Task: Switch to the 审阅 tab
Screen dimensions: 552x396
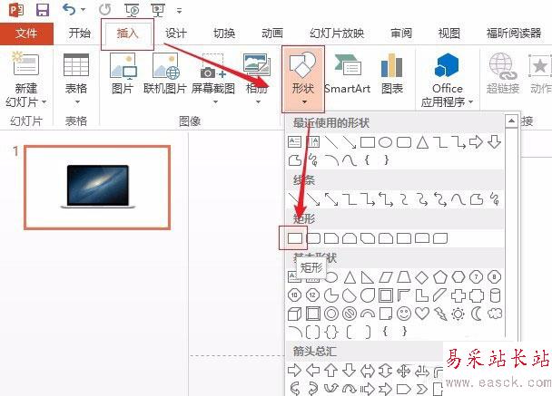Action: point(401,34)
